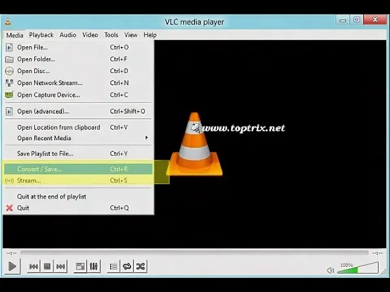The width and height of the screenshot is (390, 292).
Task: Select Quit menu entry
Action: [78, 208]
